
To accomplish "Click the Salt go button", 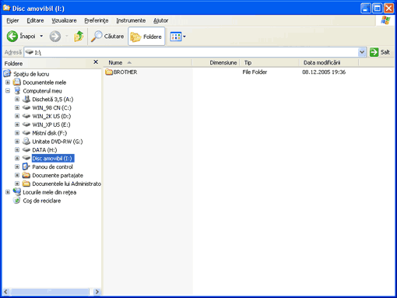I will coord(380,52).
